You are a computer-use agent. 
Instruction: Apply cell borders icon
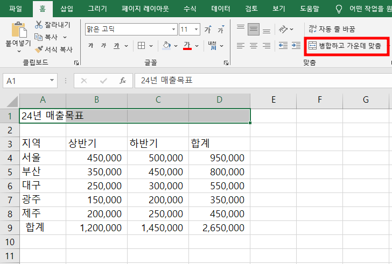tap(142, 46)
